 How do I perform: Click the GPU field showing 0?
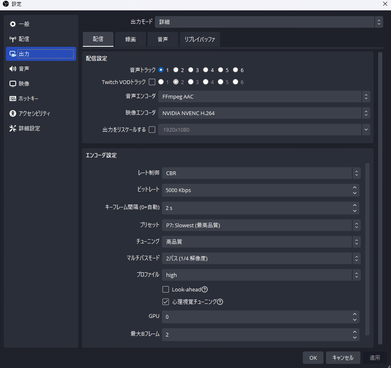pyautogui.click(x=261, y=317)
